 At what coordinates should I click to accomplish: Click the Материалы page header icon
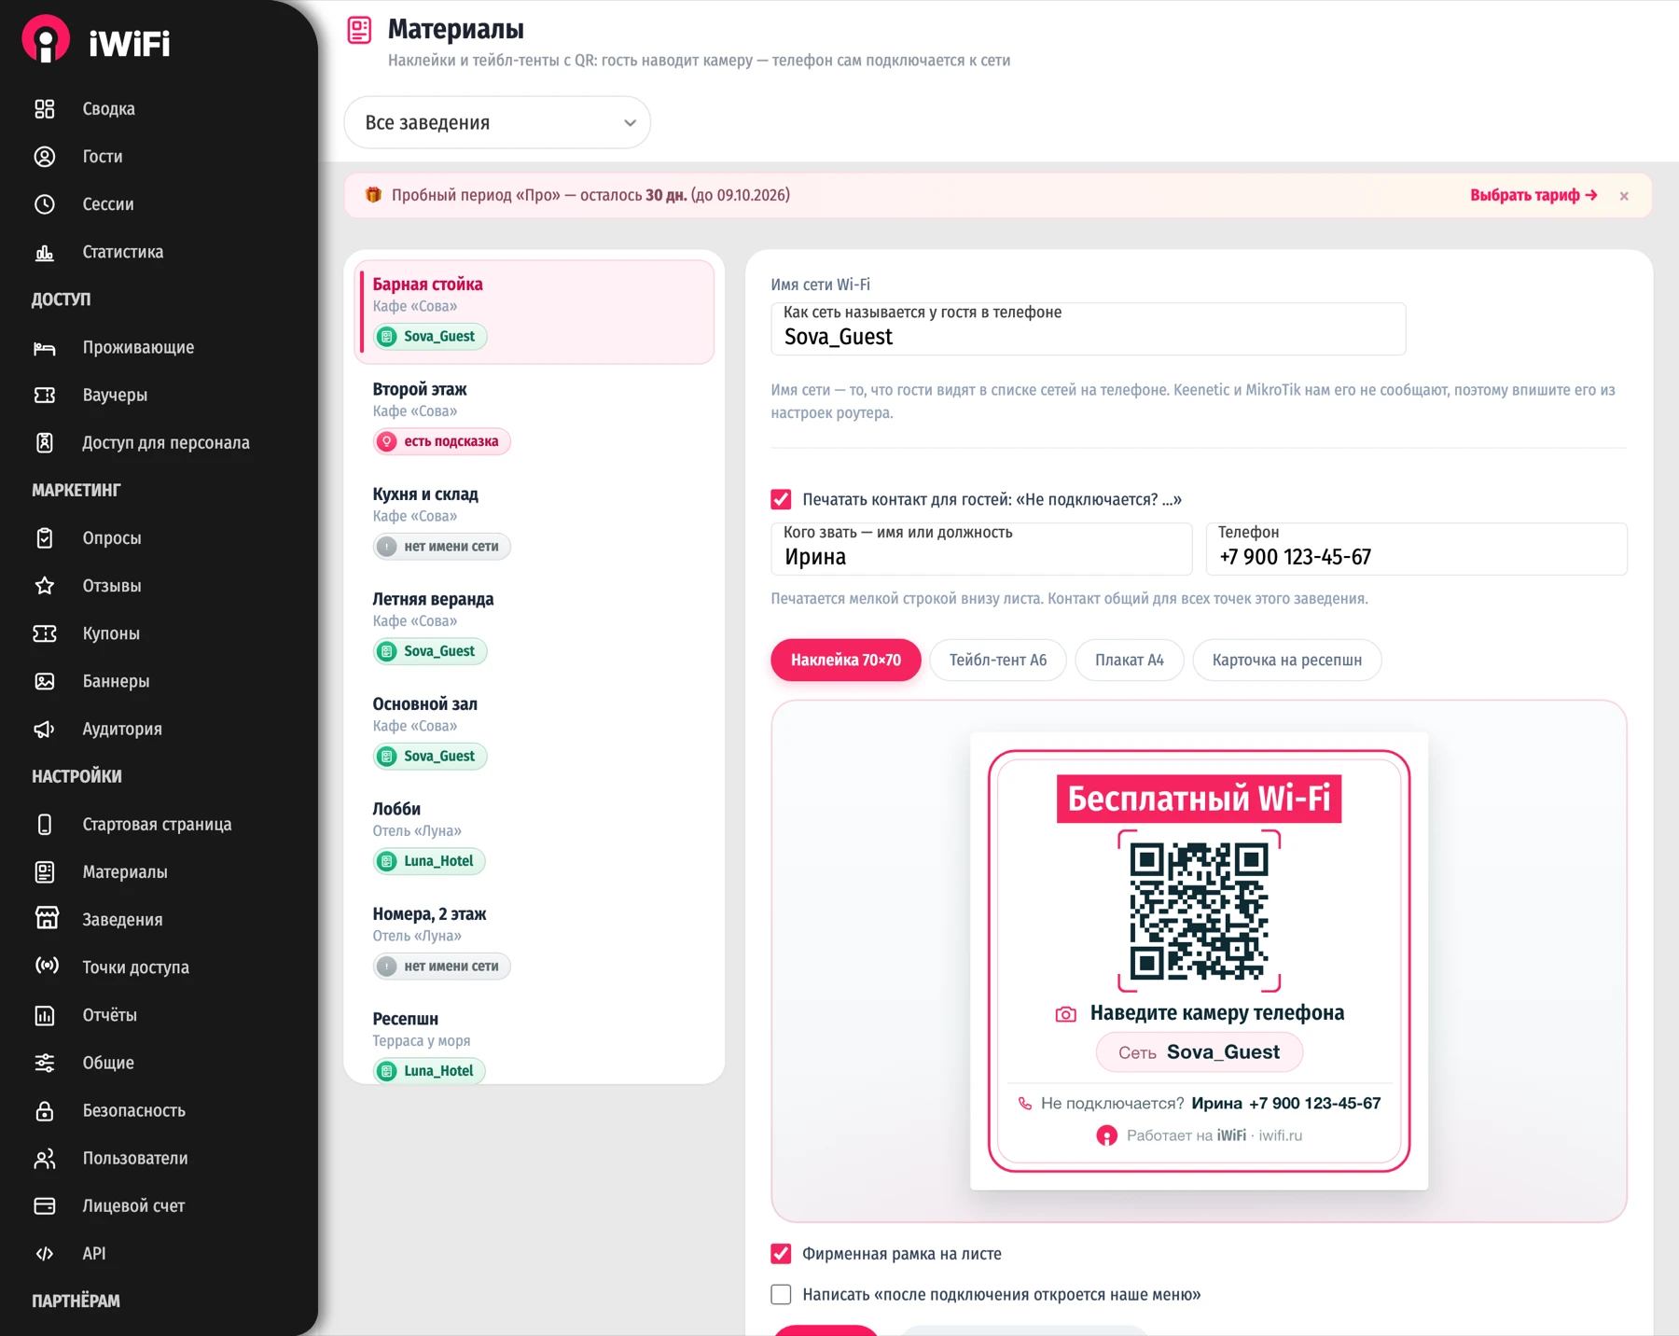coord(359,30)
